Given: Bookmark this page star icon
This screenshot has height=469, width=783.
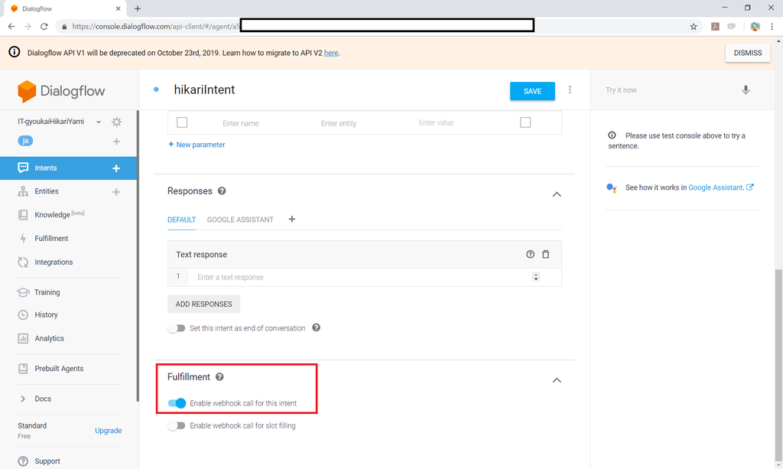Looking at the screenshot, I should [x=694, y=27].
